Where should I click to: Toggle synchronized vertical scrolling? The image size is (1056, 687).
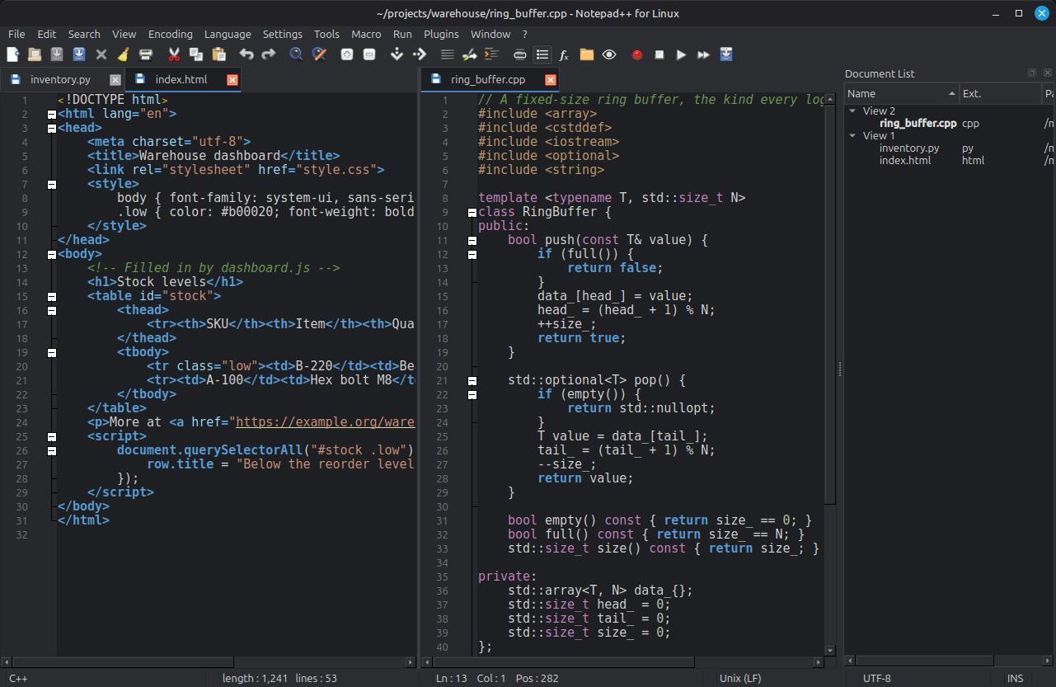click(x=397, y=54)
